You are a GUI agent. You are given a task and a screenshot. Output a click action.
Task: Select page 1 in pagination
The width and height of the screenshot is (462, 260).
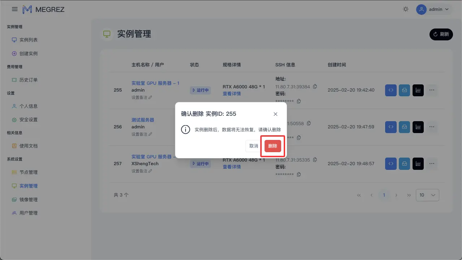[x=384, y=195]
